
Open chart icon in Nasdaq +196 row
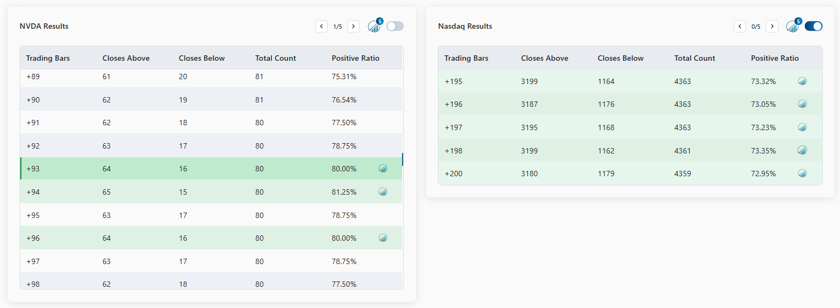pyautogui.click(x=803, y=104)
